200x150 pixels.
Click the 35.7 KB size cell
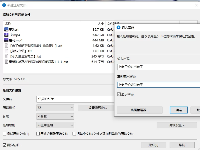pyautogui.click(x=98, y=29)
